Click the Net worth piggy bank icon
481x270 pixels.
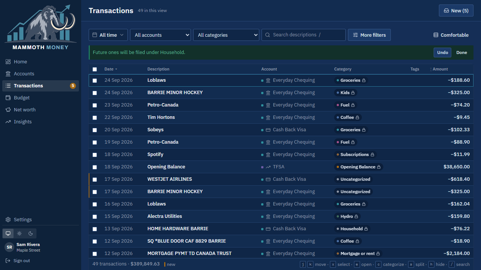(x=8, y=110)
